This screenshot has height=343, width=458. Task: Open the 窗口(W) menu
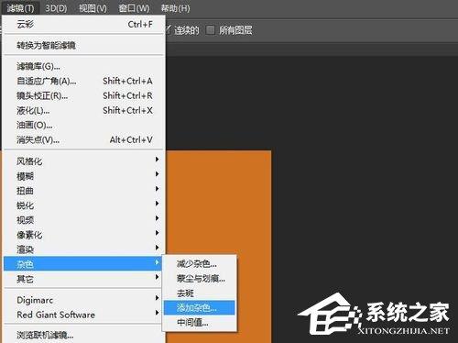134,7
